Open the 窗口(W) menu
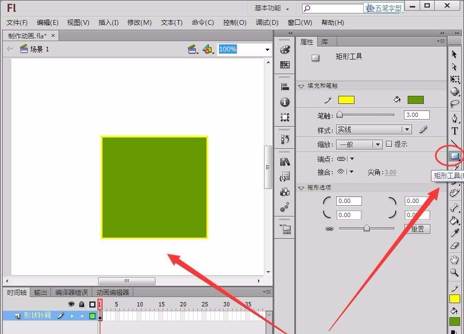The image size is (464, 334). point(300,22)
